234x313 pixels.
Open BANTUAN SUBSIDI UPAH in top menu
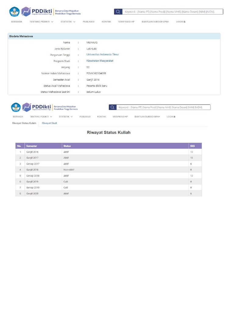(155, 22)
